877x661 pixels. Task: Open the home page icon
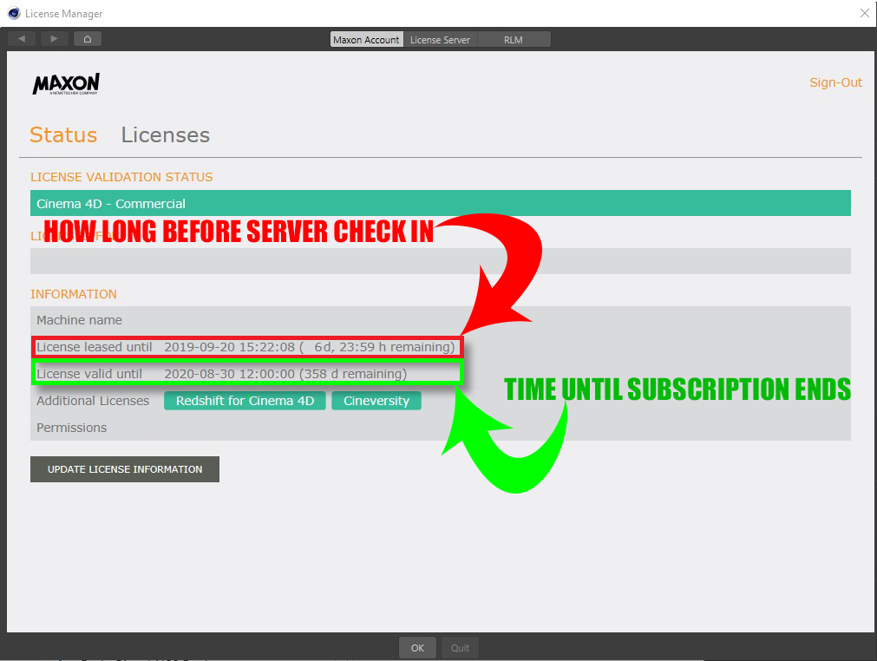pyautogui.click(x=88, y=39)
